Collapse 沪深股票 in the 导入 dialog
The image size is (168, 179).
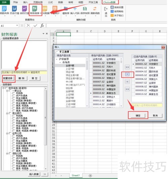(x=57, y=59)
